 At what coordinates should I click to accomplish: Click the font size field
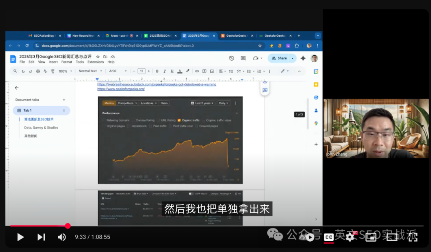[x=141, y=71]
